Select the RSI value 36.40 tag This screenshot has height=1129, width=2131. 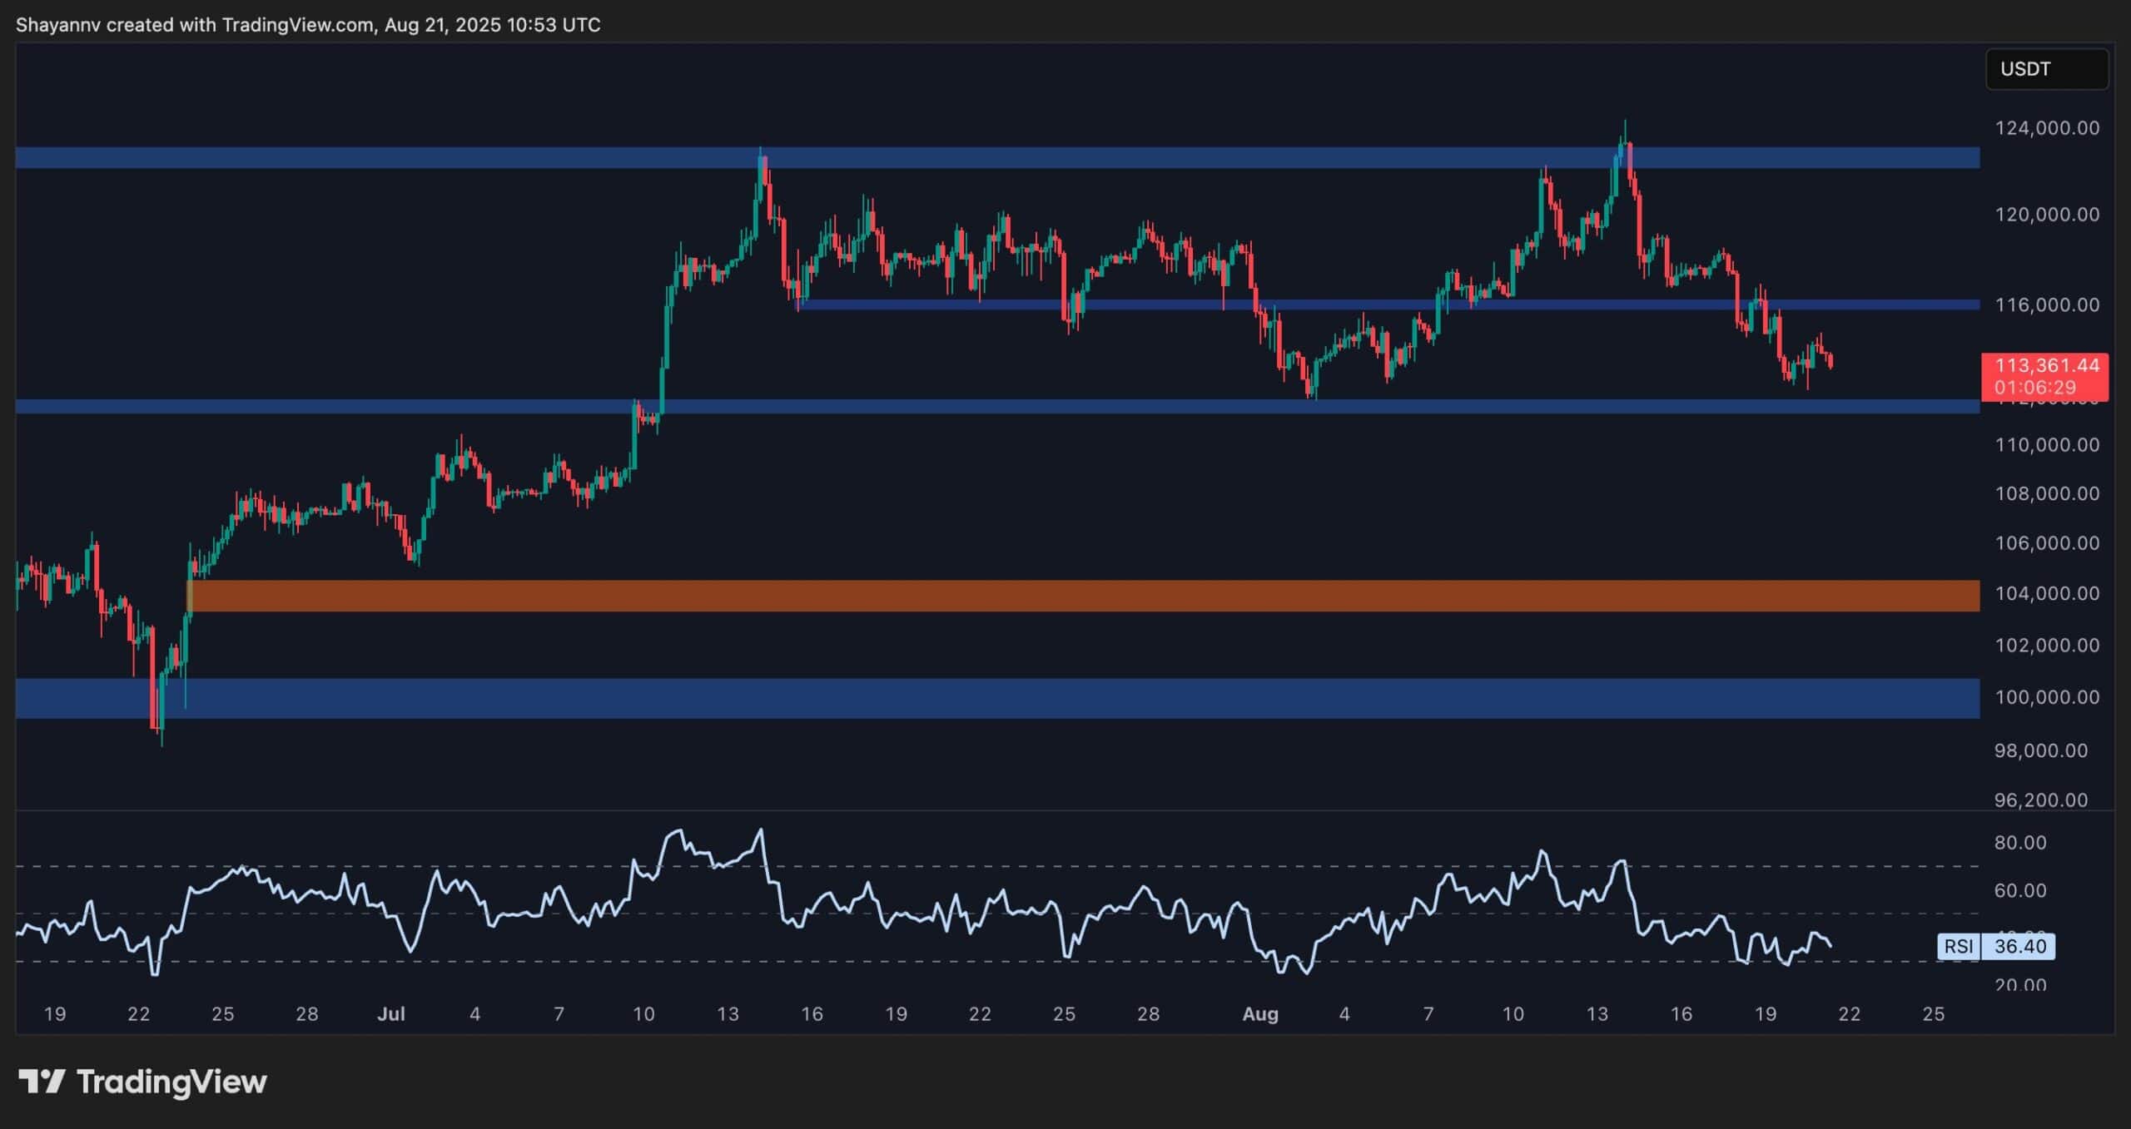pyautogui.click(x=2019, y=946)
